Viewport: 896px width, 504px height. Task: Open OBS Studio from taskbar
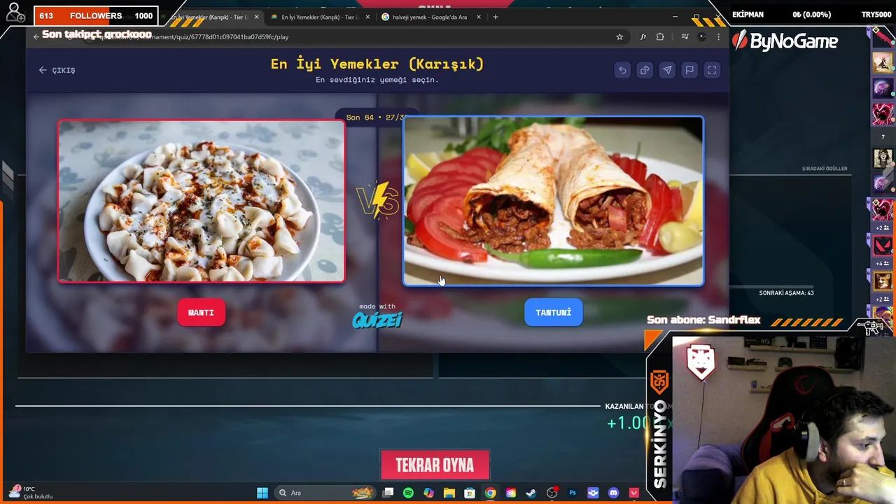(552, 493)
